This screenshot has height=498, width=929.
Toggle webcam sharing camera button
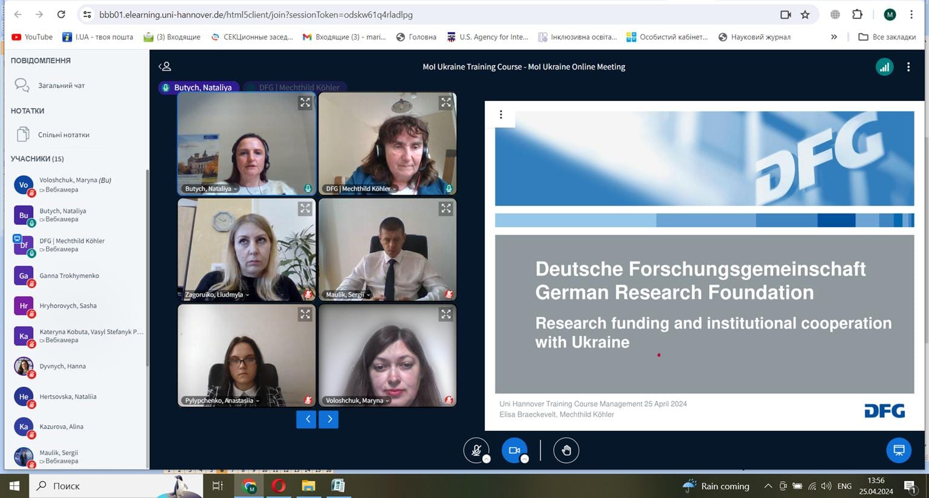(514, 450)
